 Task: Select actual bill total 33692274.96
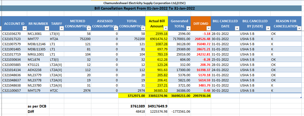(x=157, y=96)
